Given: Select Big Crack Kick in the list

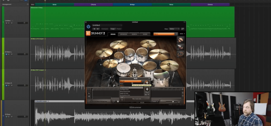Looking at the screenshot, I should [x=132, y=88].
